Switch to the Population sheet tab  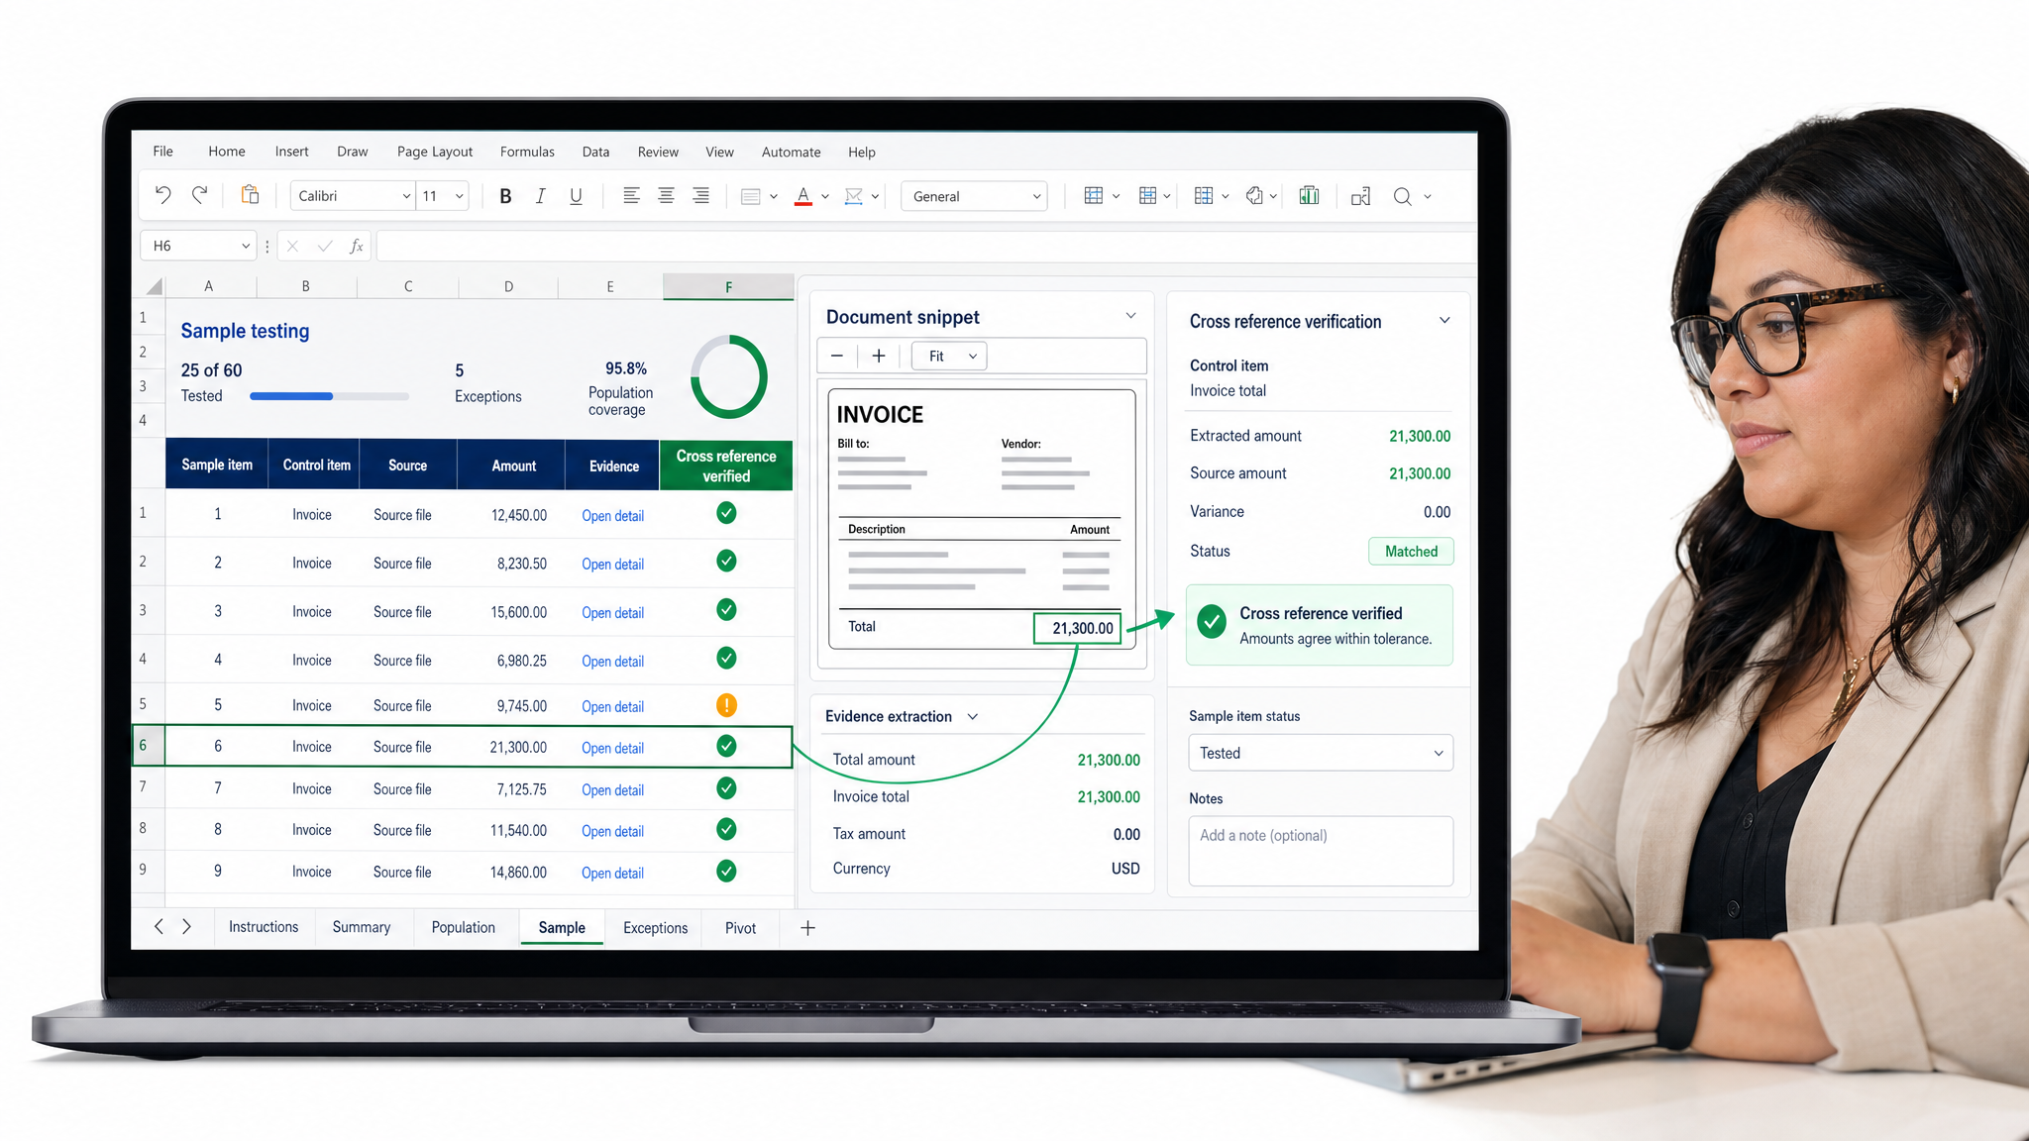coord(463,927)
